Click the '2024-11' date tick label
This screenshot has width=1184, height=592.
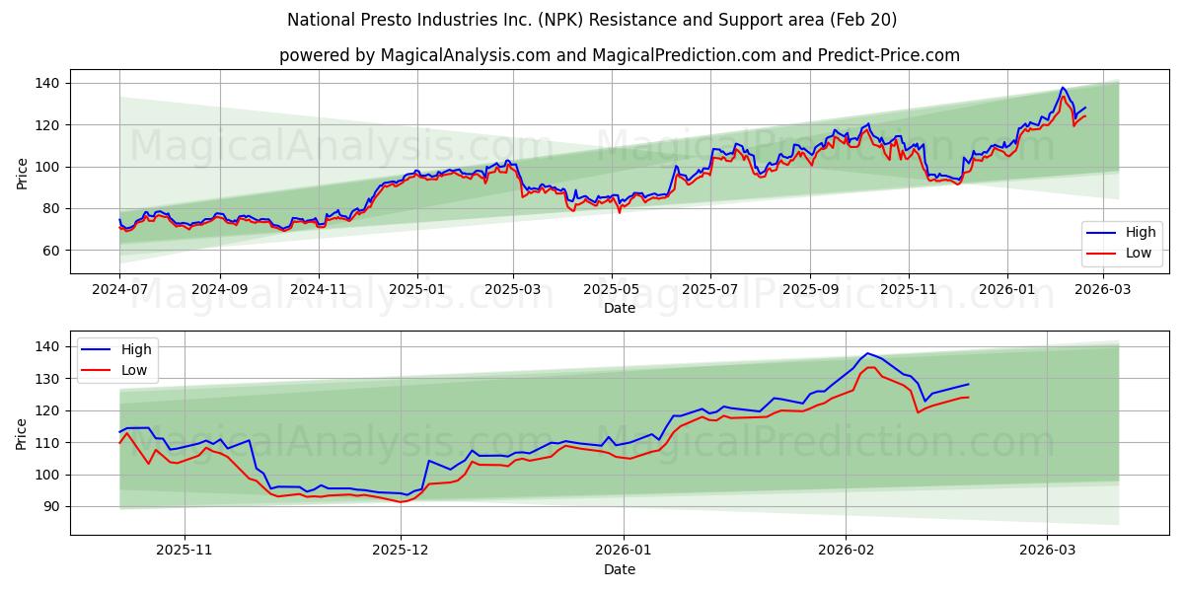(x=318, y=291)
